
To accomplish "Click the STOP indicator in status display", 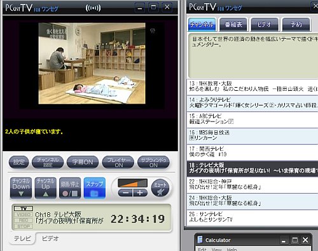I will click(24, 226).
